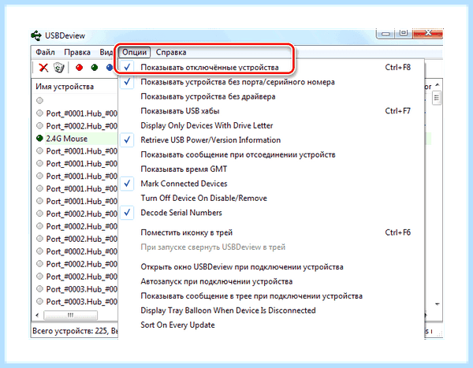The image size is (473, 368).
Task: Enable Показывать USB хабы option
Action: [x=271, y=111]
